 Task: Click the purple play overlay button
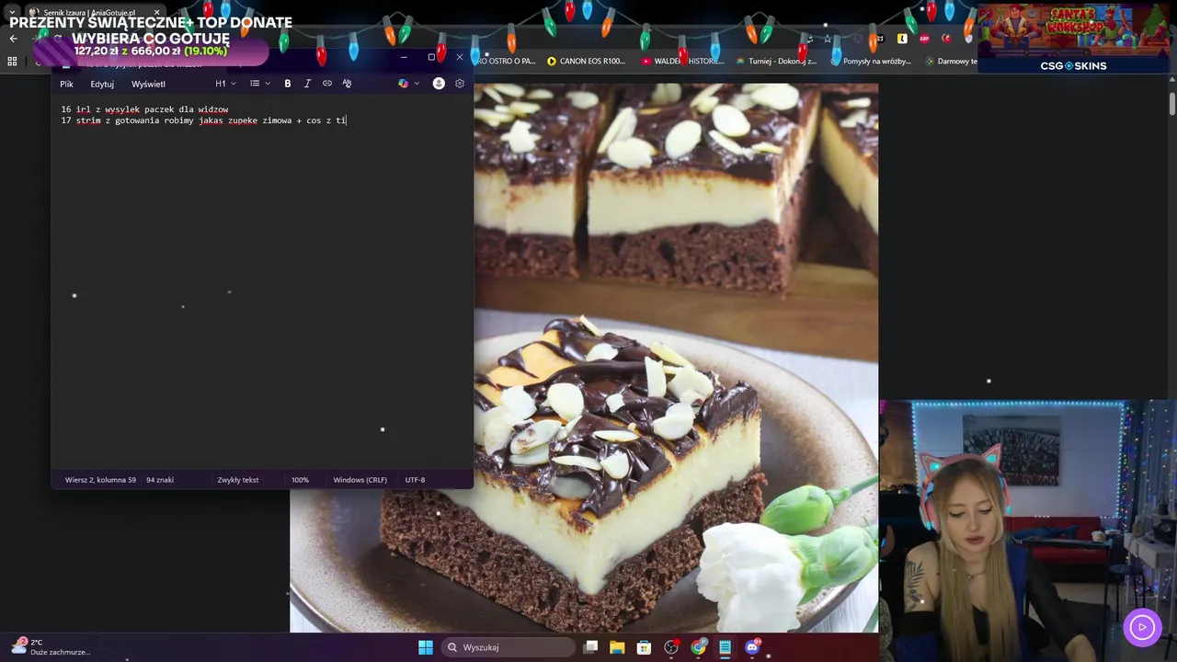click(x=1142, y=628)
